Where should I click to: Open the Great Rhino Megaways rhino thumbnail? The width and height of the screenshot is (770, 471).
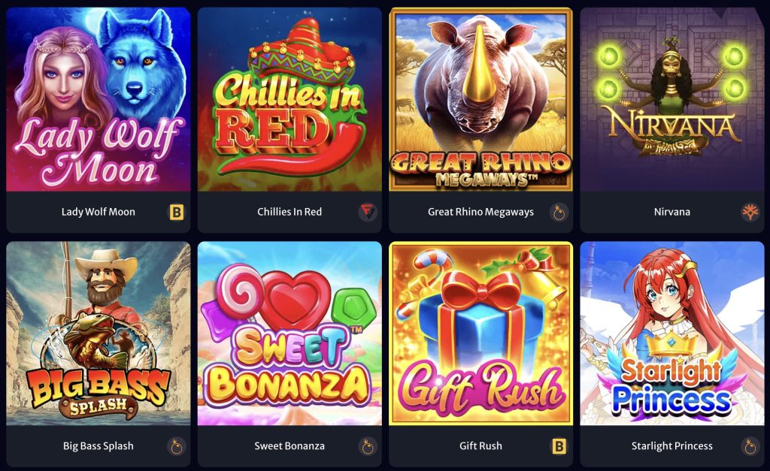tap(480, 99)
